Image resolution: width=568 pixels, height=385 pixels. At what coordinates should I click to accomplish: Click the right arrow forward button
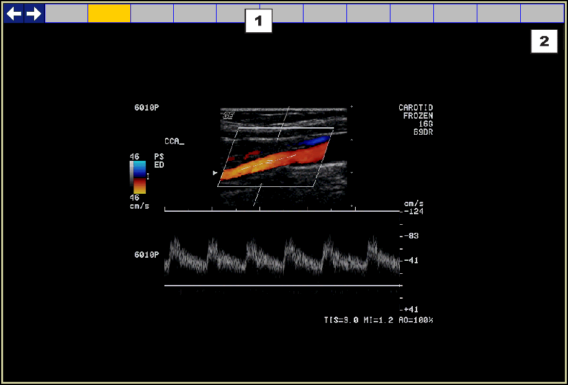[x=34, y=14]
